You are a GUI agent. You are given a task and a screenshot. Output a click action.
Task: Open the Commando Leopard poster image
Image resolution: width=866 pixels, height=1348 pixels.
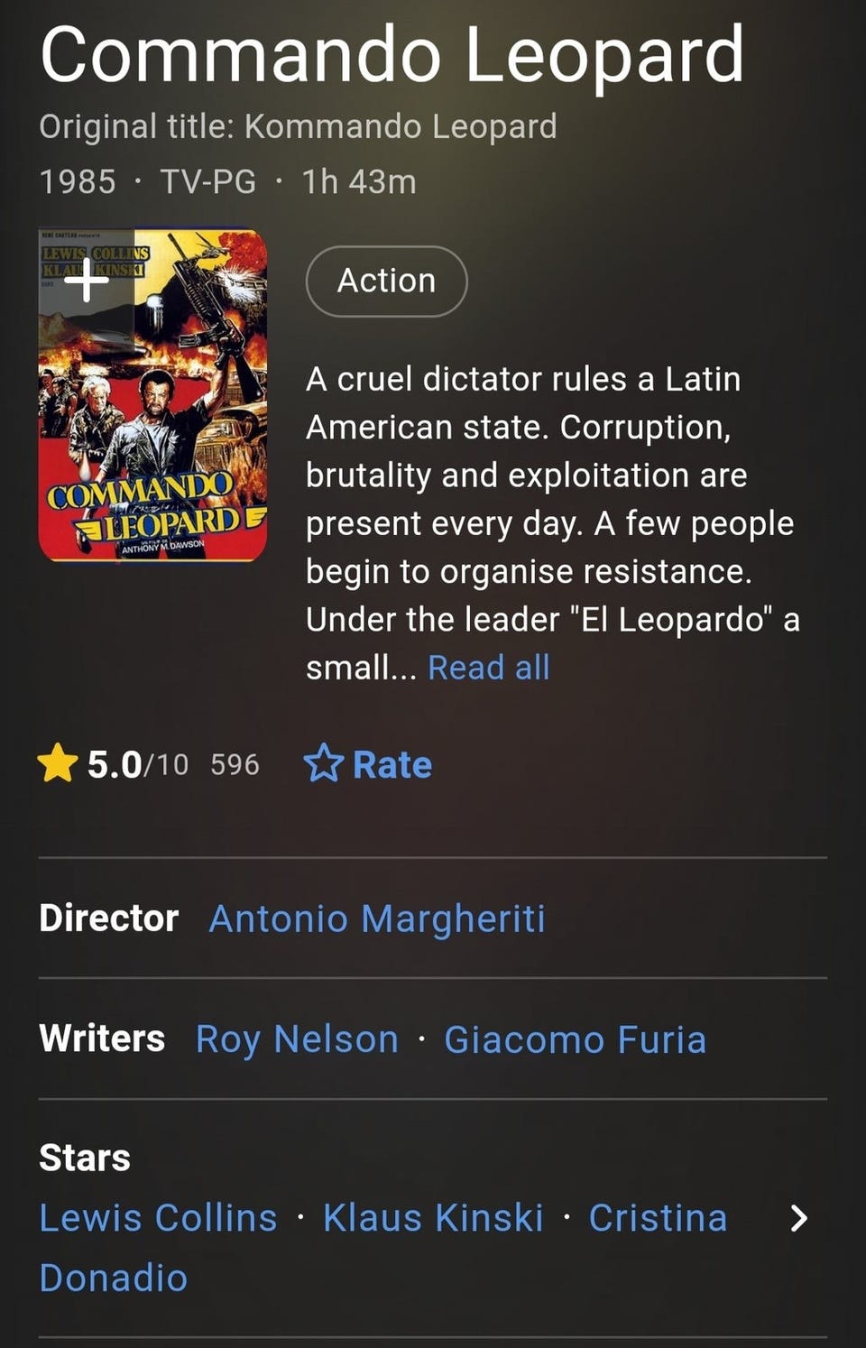[x=153, y=415]
